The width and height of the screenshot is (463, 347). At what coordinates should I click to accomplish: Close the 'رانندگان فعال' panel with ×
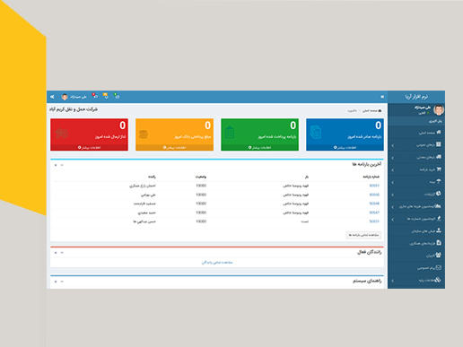pos(56,253)
